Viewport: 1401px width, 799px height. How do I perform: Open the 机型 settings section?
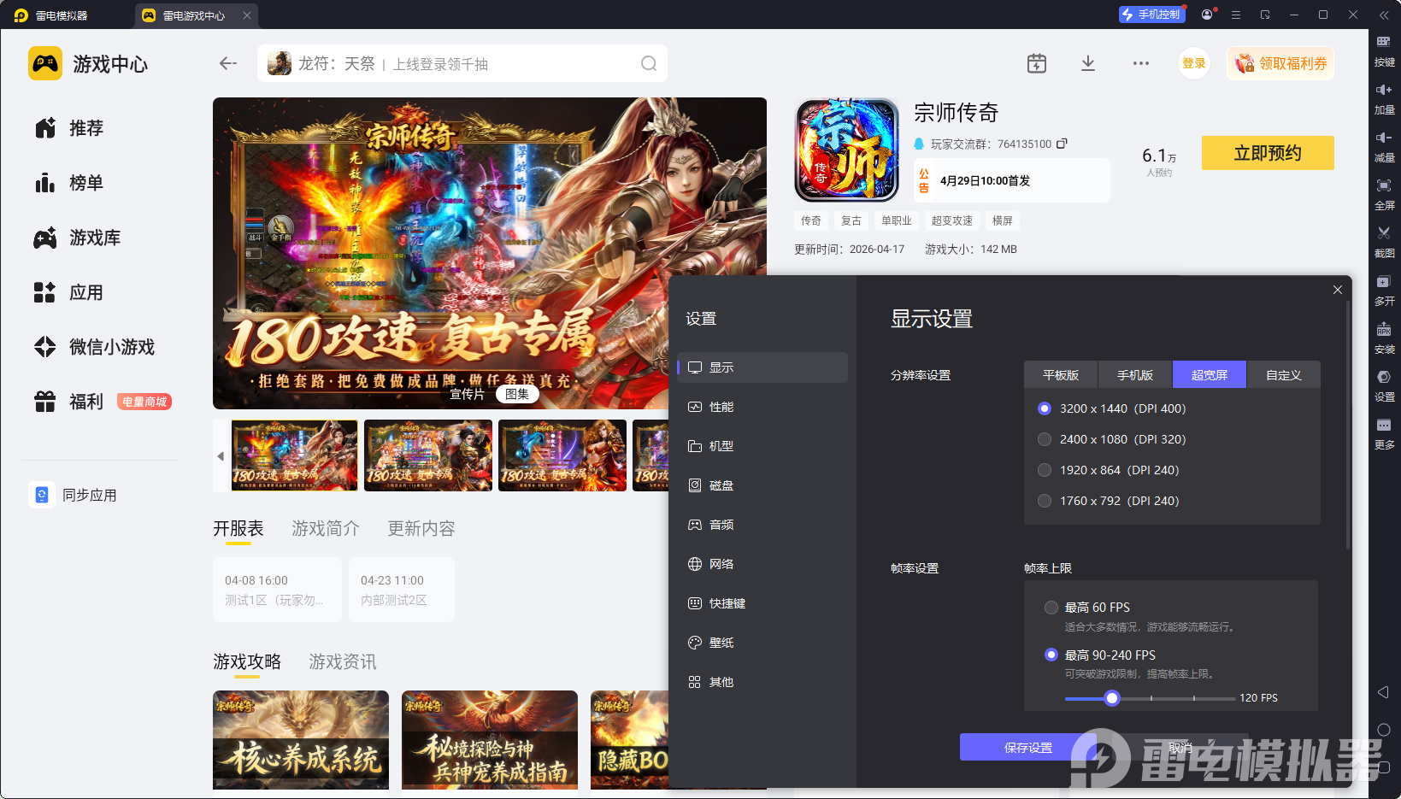click(762, 446)
